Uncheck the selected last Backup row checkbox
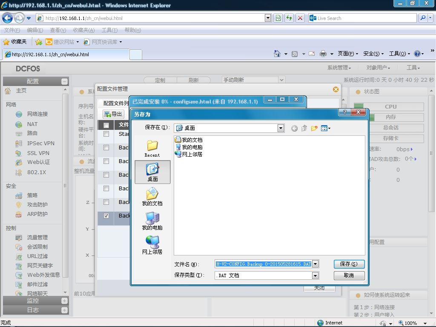This screenshot has height=327, width=436. tap(106, 215)
